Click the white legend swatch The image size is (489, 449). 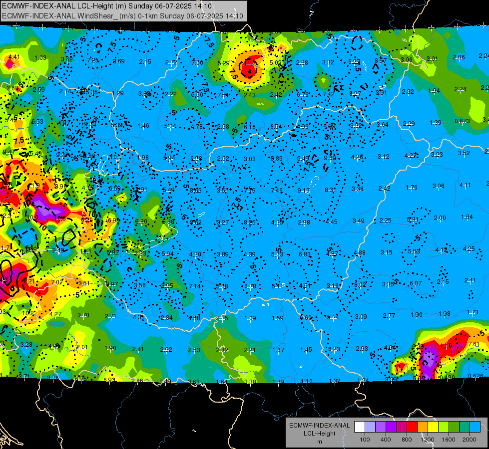(x=360, y=427)
